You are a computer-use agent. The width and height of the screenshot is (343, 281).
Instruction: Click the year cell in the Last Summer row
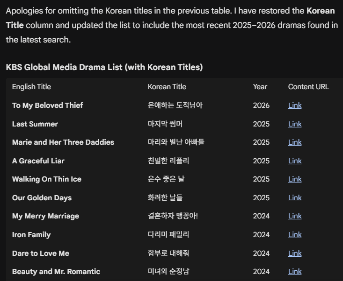coord(261,124)
